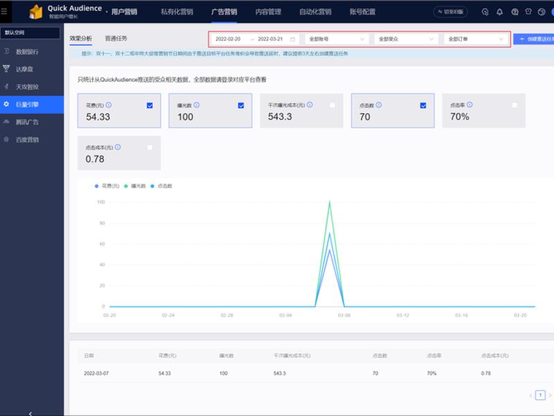
Task: Switch to 私有化营销 top menu
Action: [177, 12]
